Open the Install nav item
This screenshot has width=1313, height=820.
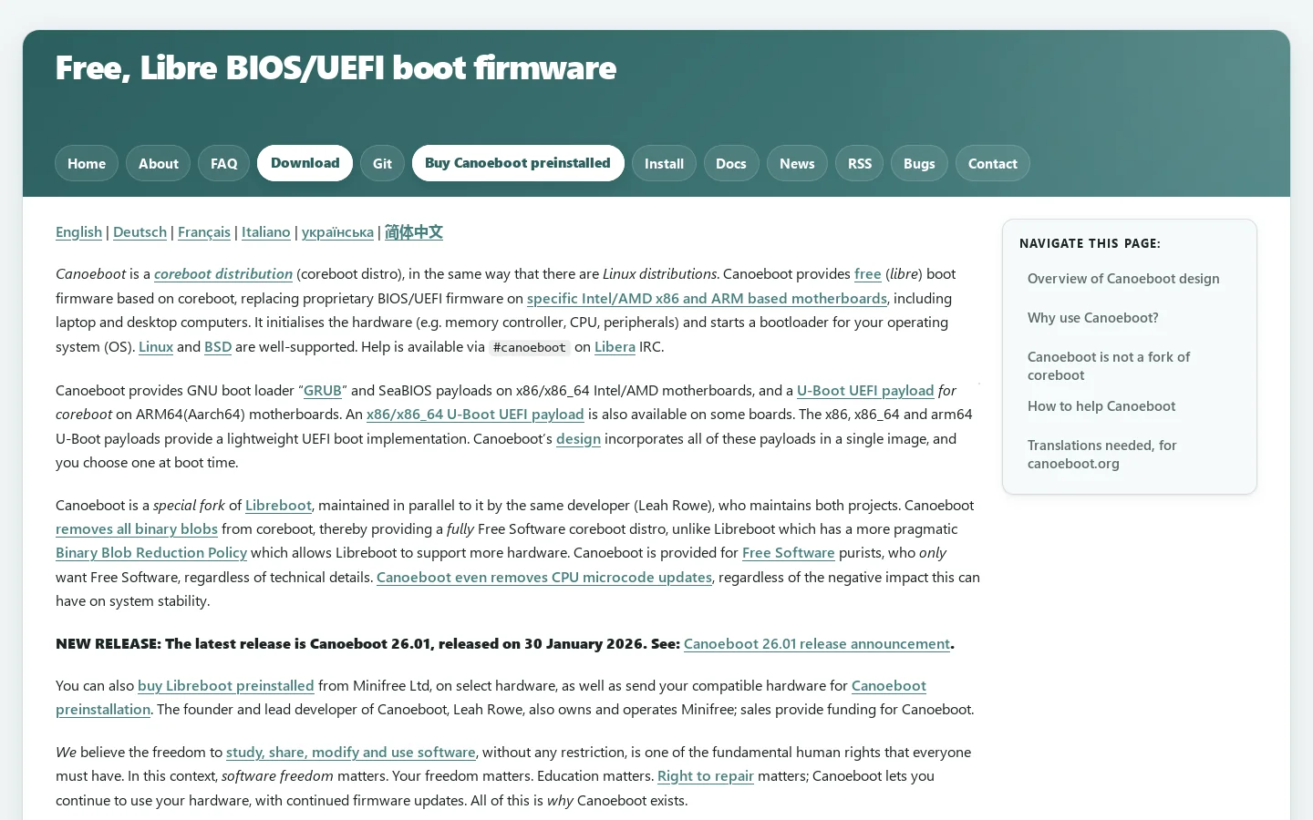664,163
